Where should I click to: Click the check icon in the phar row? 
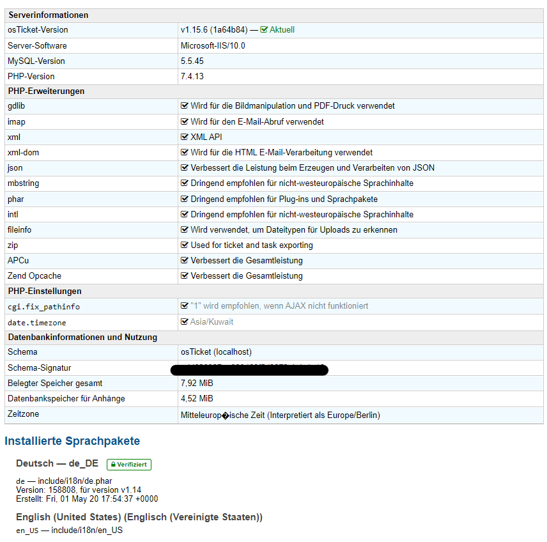point(185,199)
